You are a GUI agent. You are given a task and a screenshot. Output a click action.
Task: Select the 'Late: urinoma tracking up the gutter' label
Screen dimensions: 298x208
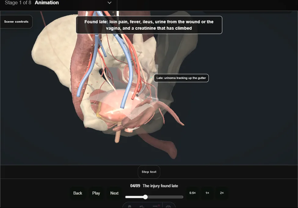point(181,78)
